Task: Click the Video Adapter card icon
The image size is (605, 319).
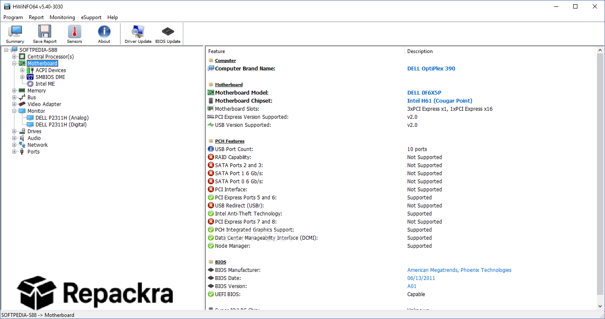Action: pyautogui.click(x=22, y=104)
